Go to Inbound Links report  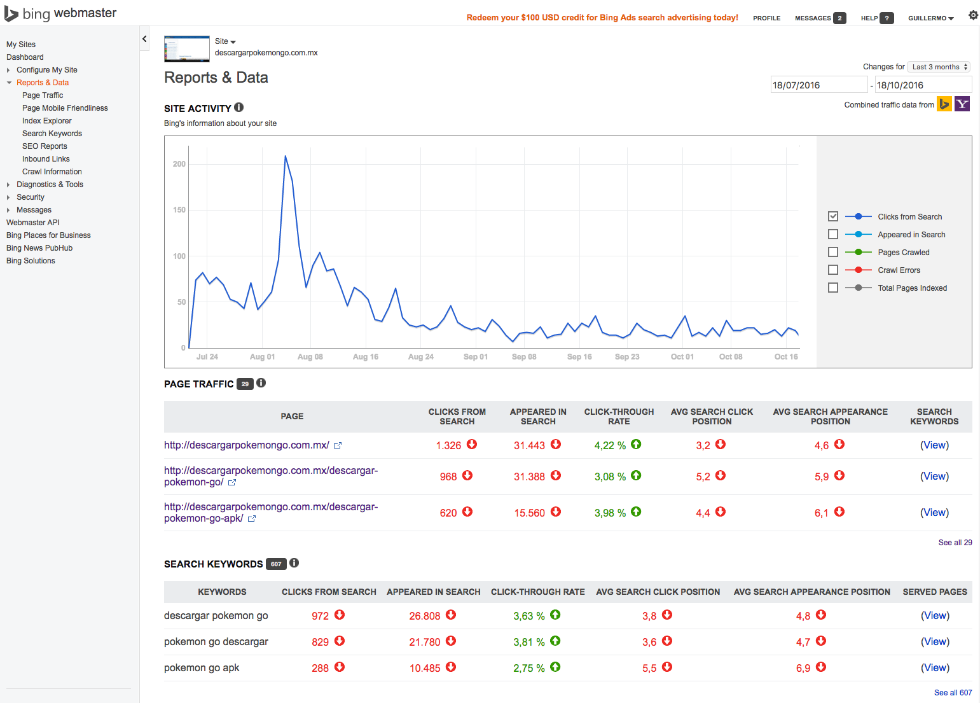tap(46, 159)
